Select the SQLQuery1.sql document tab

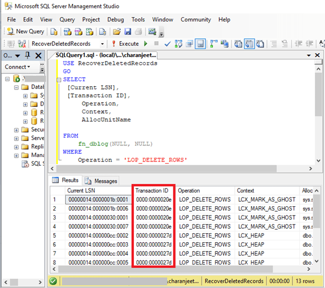click(x=106, y=55)
